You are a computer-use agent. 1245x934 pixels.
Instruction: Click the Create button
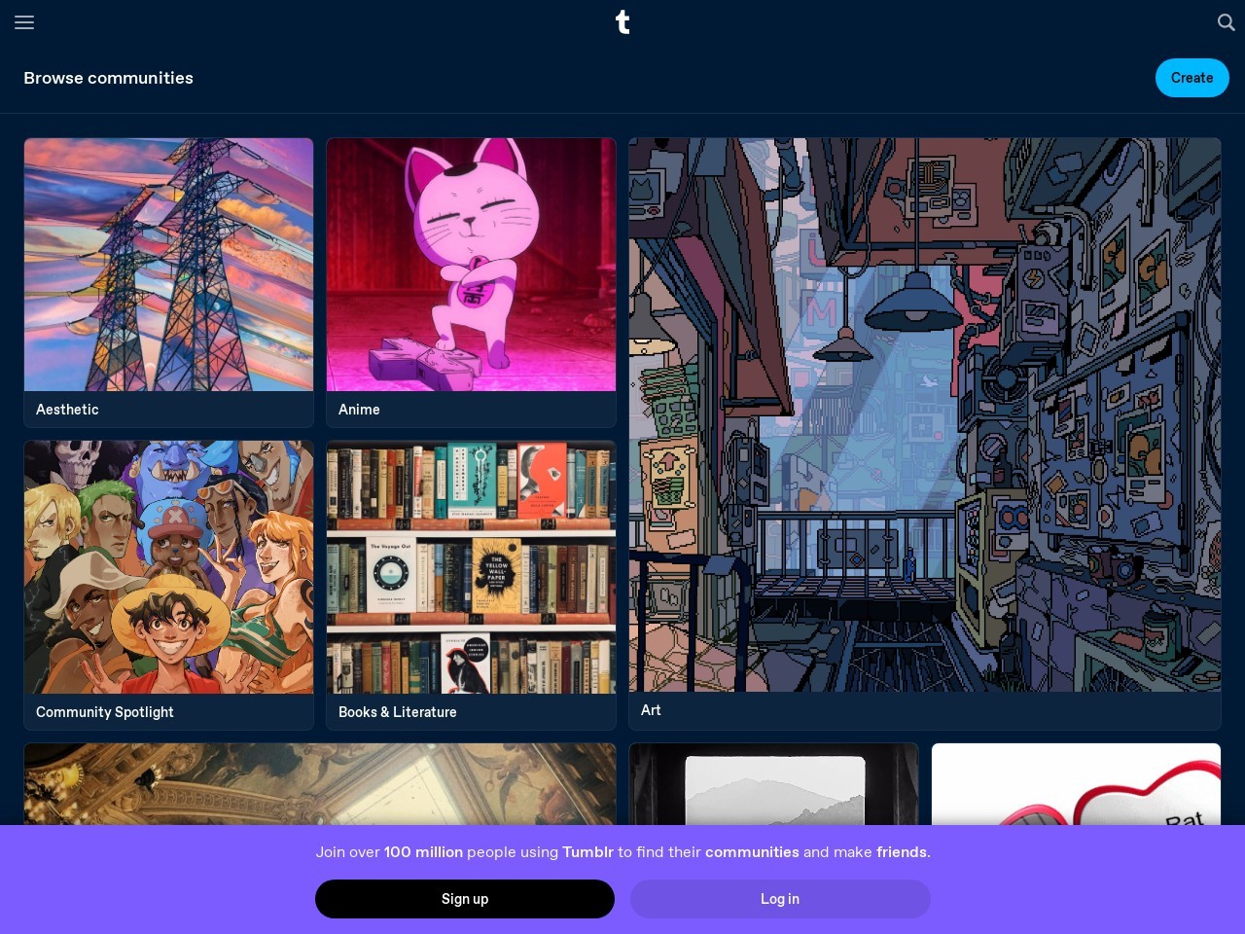click(x=1192, y=78)
